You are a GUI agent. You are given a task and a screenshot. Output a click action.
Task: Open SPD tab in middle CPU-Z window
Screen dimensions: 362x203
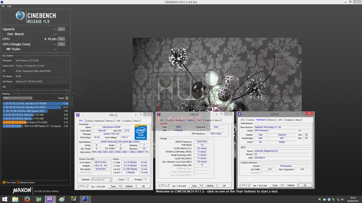pyautogui.click(x=199, y=120)
